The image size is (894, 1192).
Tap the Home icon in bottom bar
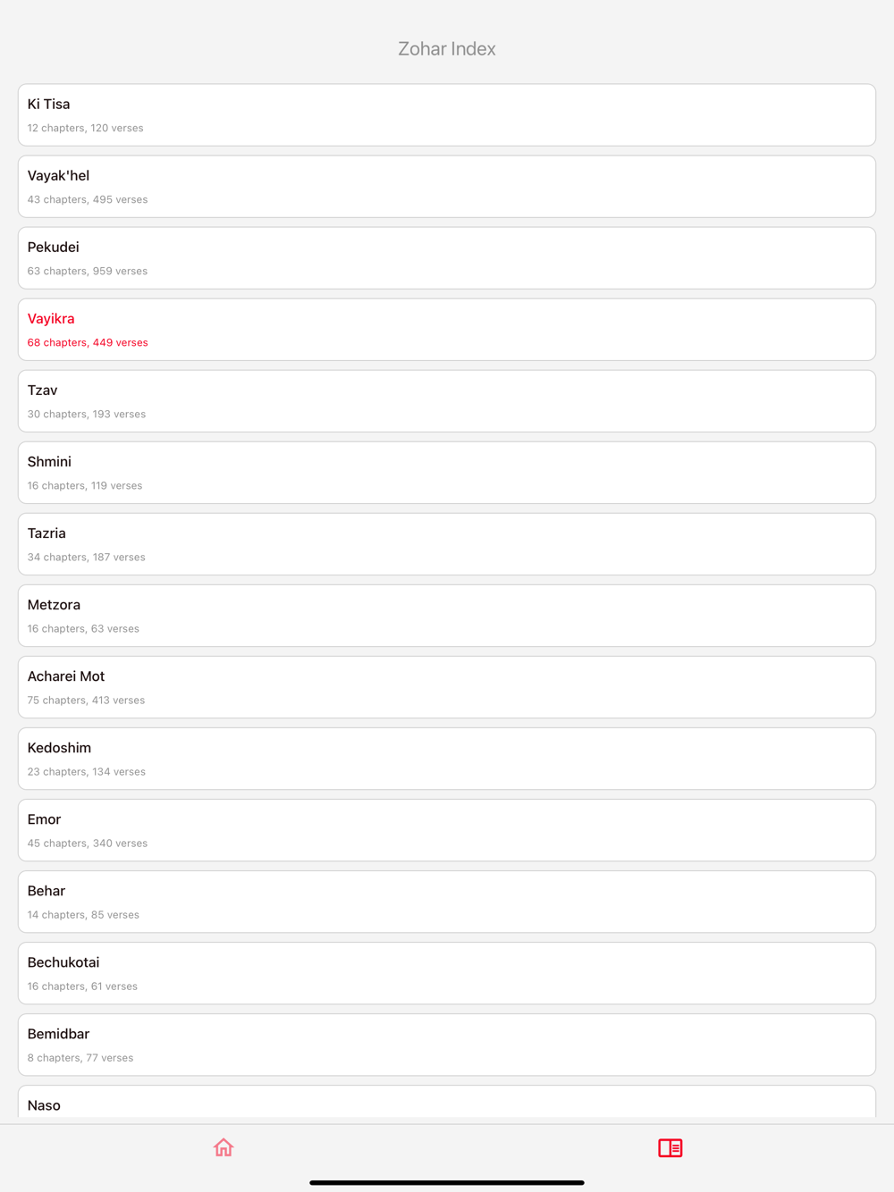pyautogui.click(x=223, y=1147)
